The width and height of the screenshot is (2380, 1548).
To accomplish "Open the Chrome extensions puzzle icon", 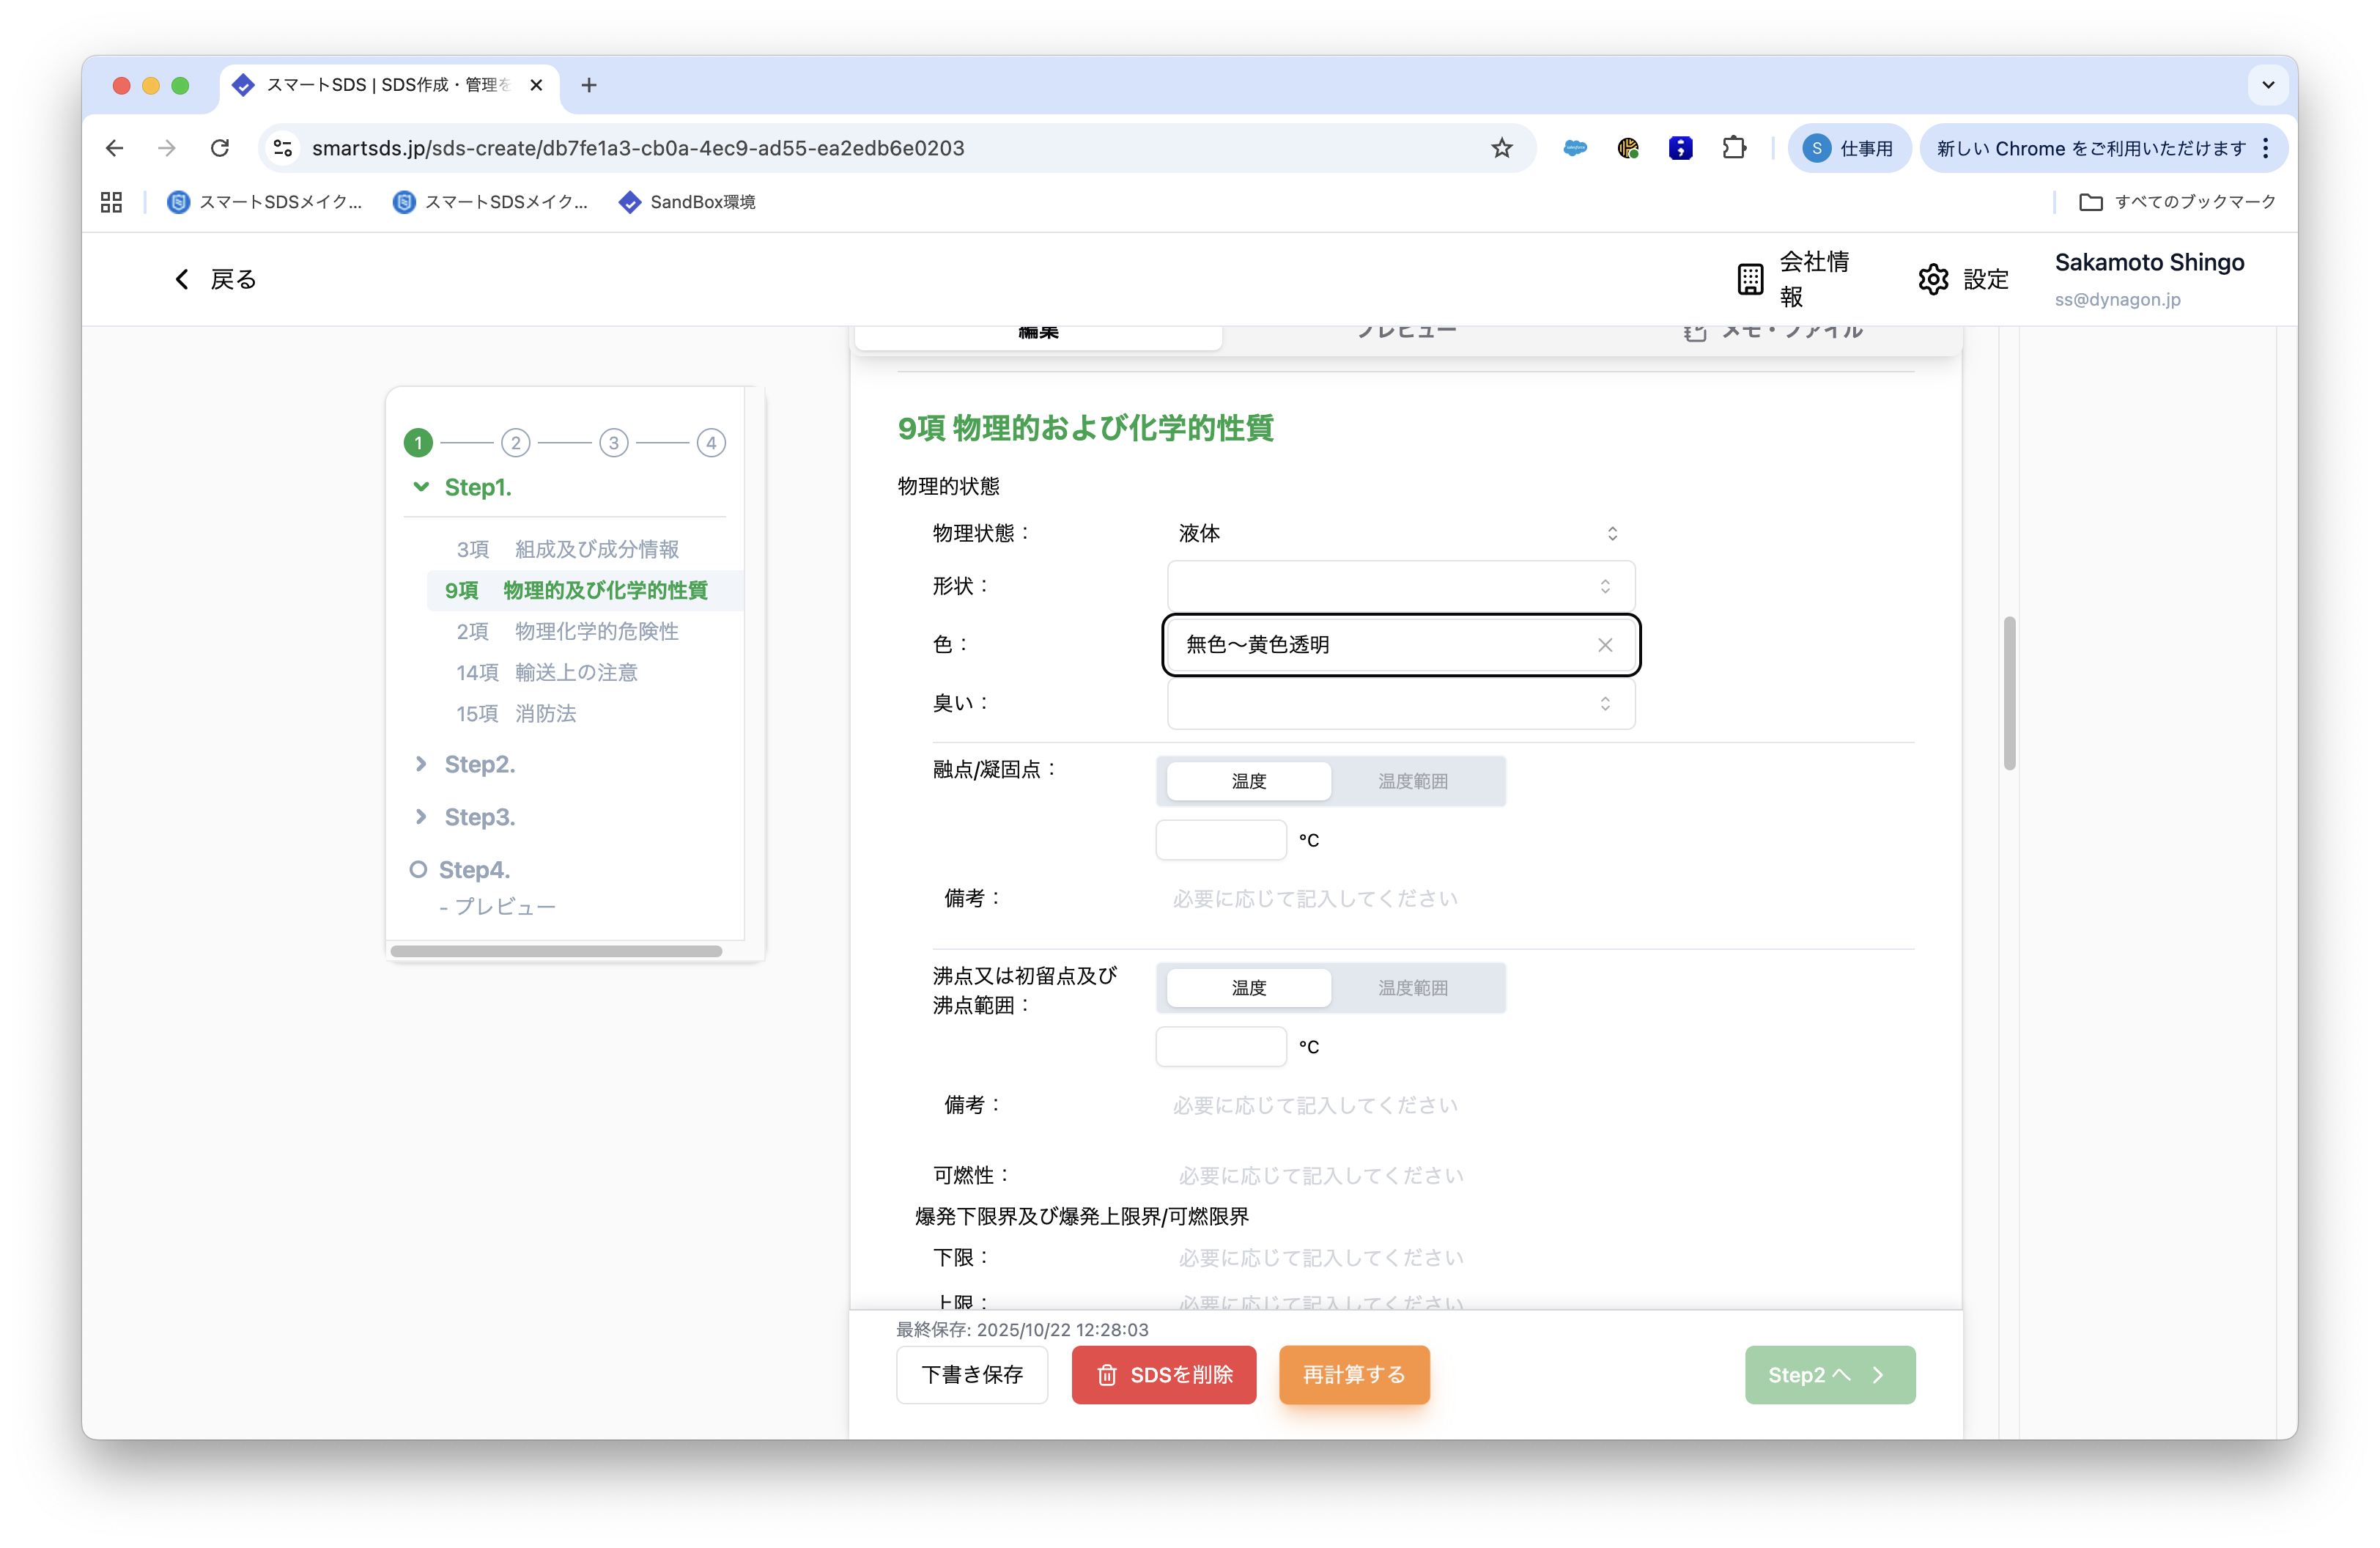I will pos(1734,148).
